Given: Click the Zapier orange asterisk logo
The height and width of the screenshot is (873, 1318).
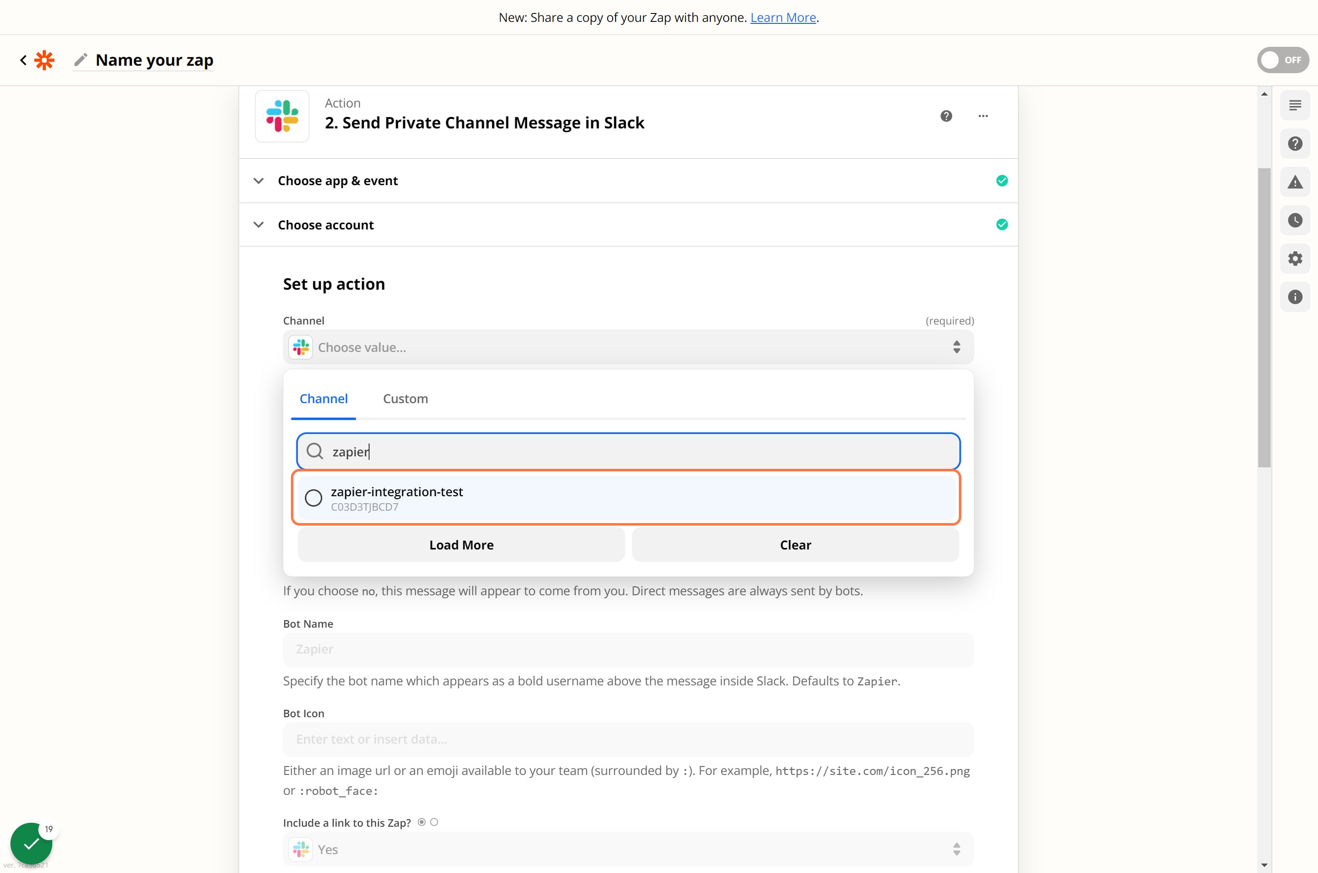Looking at the screenshot, I should [44, 60].
